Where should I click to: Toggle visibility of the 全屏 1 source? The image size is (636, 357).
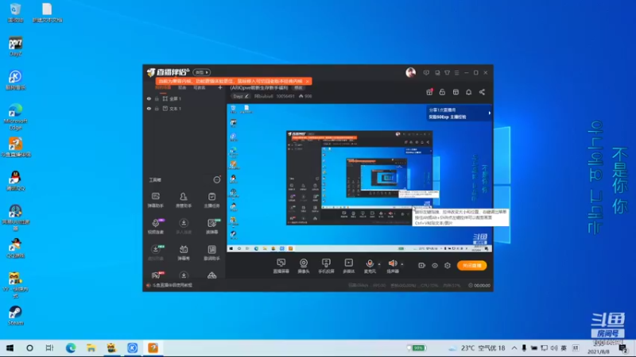click(x=149, y=98)
